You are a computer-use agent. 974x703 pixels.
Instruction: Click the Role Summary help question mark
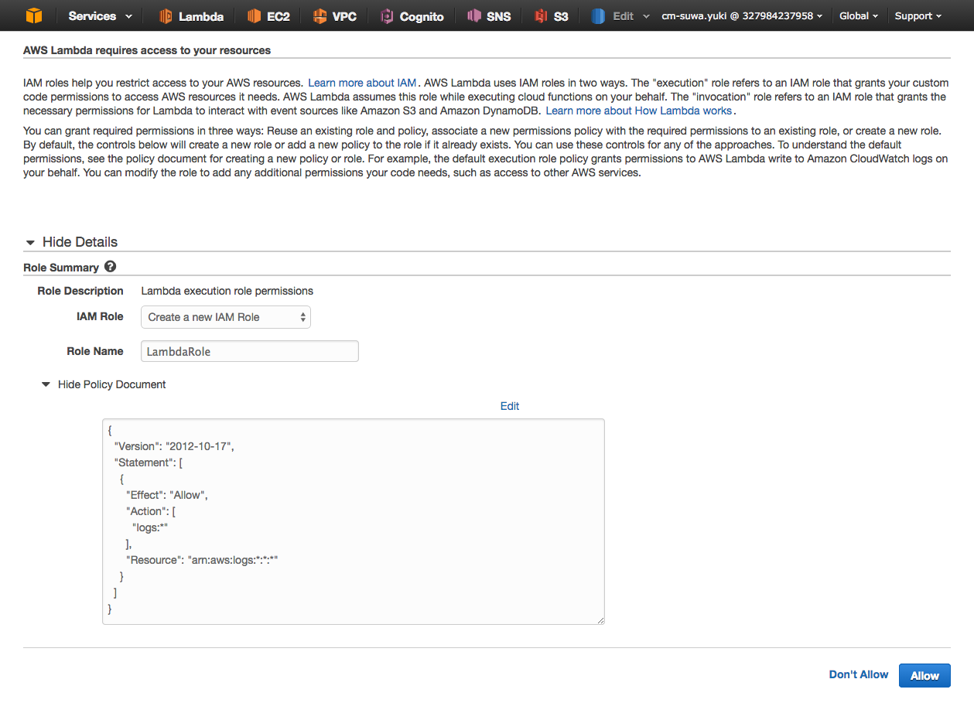coord(110,266)
